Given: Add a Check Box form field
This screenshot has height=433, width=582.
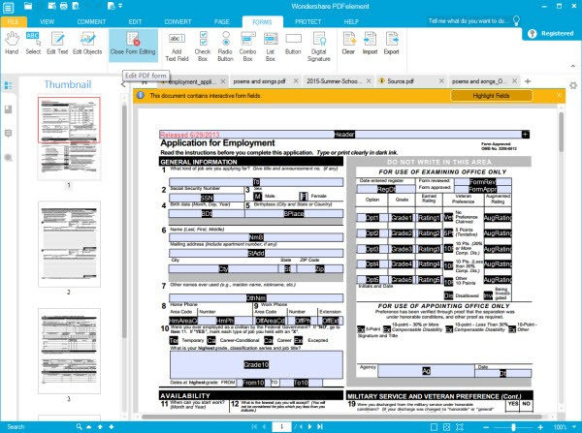Looking at the screenshot, I should click(x=203, y=46).
